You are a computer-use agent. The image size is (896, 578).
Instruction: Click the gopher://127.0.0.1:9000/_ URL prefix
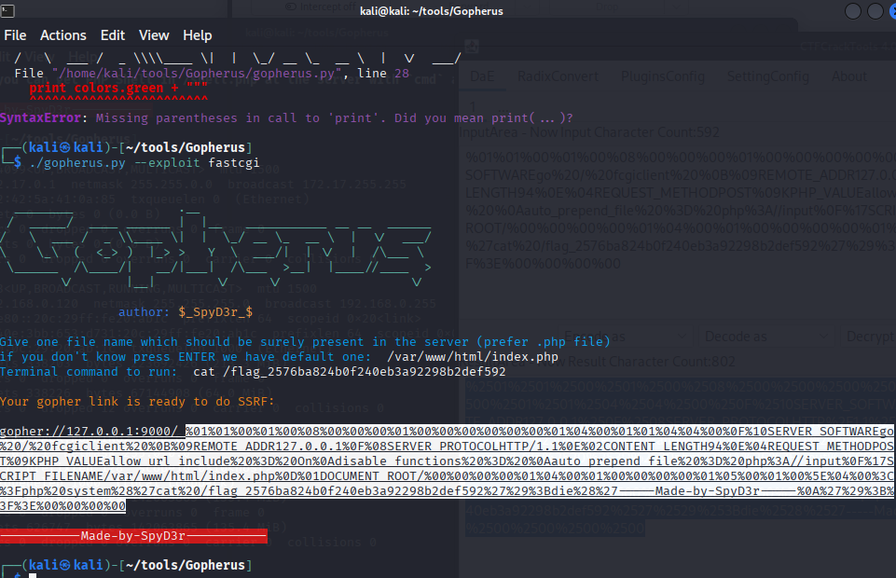click(x=92, y=431)
